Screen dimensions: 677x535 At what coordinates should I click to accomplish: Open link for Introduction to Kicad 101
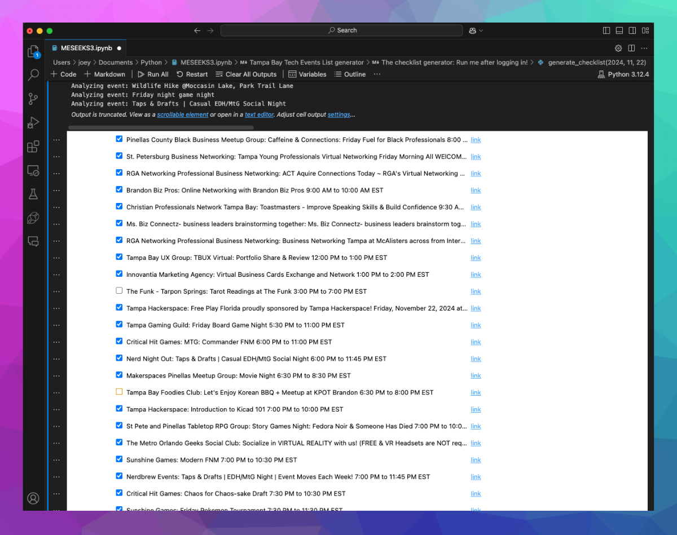476,409
